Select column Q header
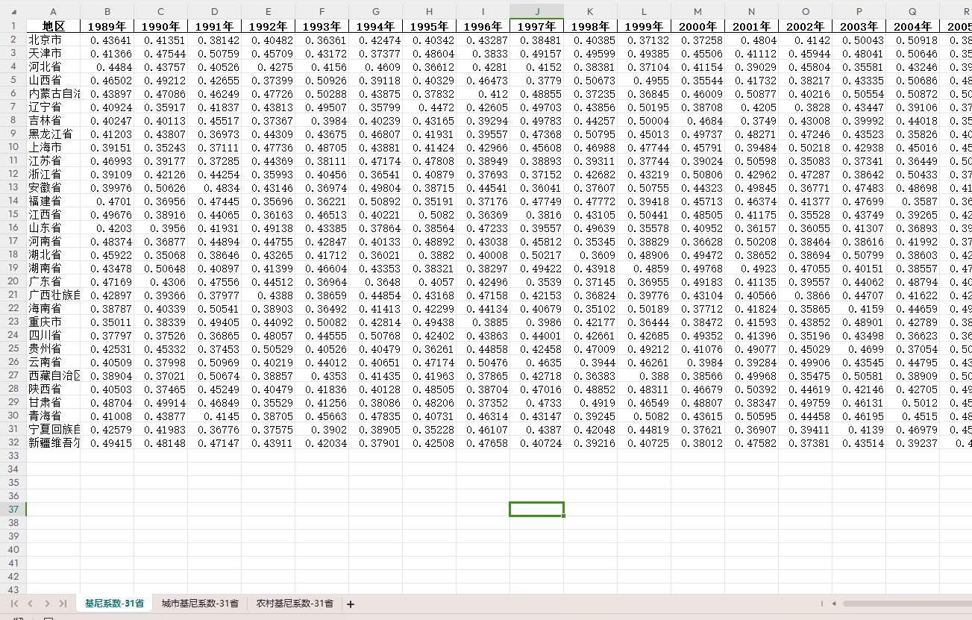972x620 pixels. click(x=912, y=11)
